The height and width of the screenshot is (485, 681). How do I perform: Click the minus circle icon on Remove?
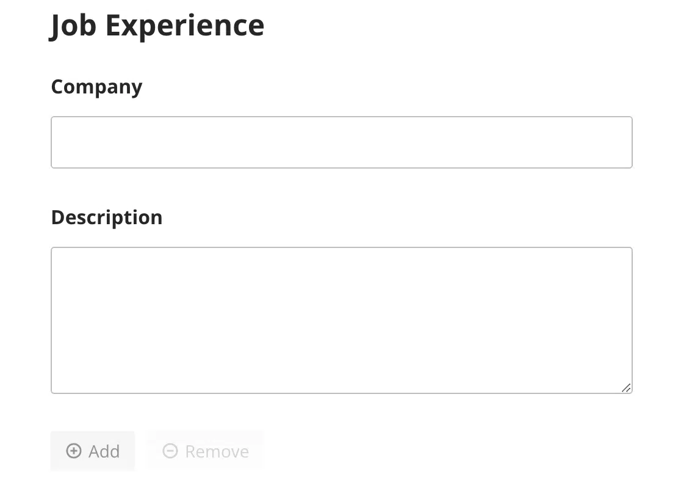pyautogui.click(x=170, y=451)
